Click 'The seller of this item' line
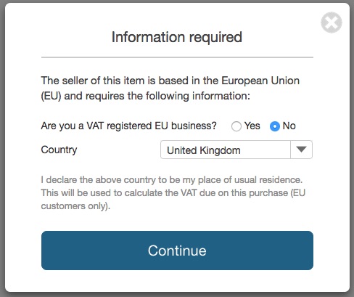This screenshot has height=297, width=354. click(x=170, y=81)
